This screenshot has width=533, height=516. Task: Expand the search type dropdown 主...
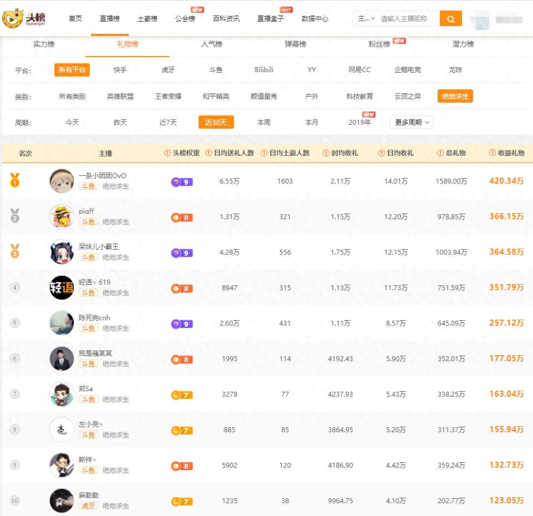(366, 18)
